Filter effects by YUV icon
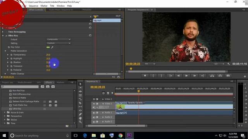 coord(53,86)
